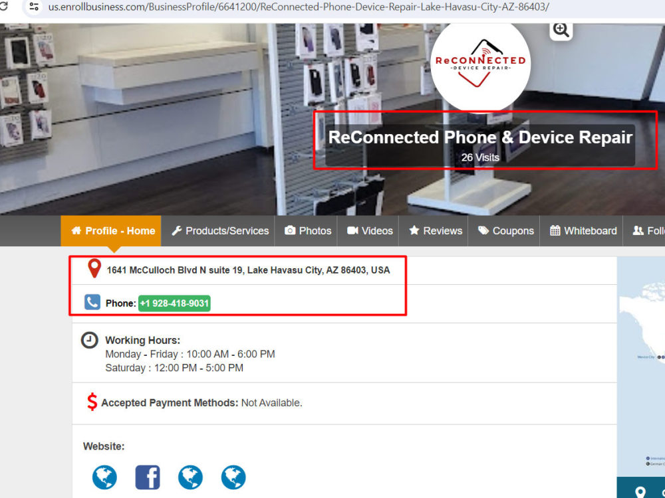This screenshot has height=498, width=665.
Task: Click the star icon in Reviews tab
Action: pyautogui.click(x=414, y=230)
